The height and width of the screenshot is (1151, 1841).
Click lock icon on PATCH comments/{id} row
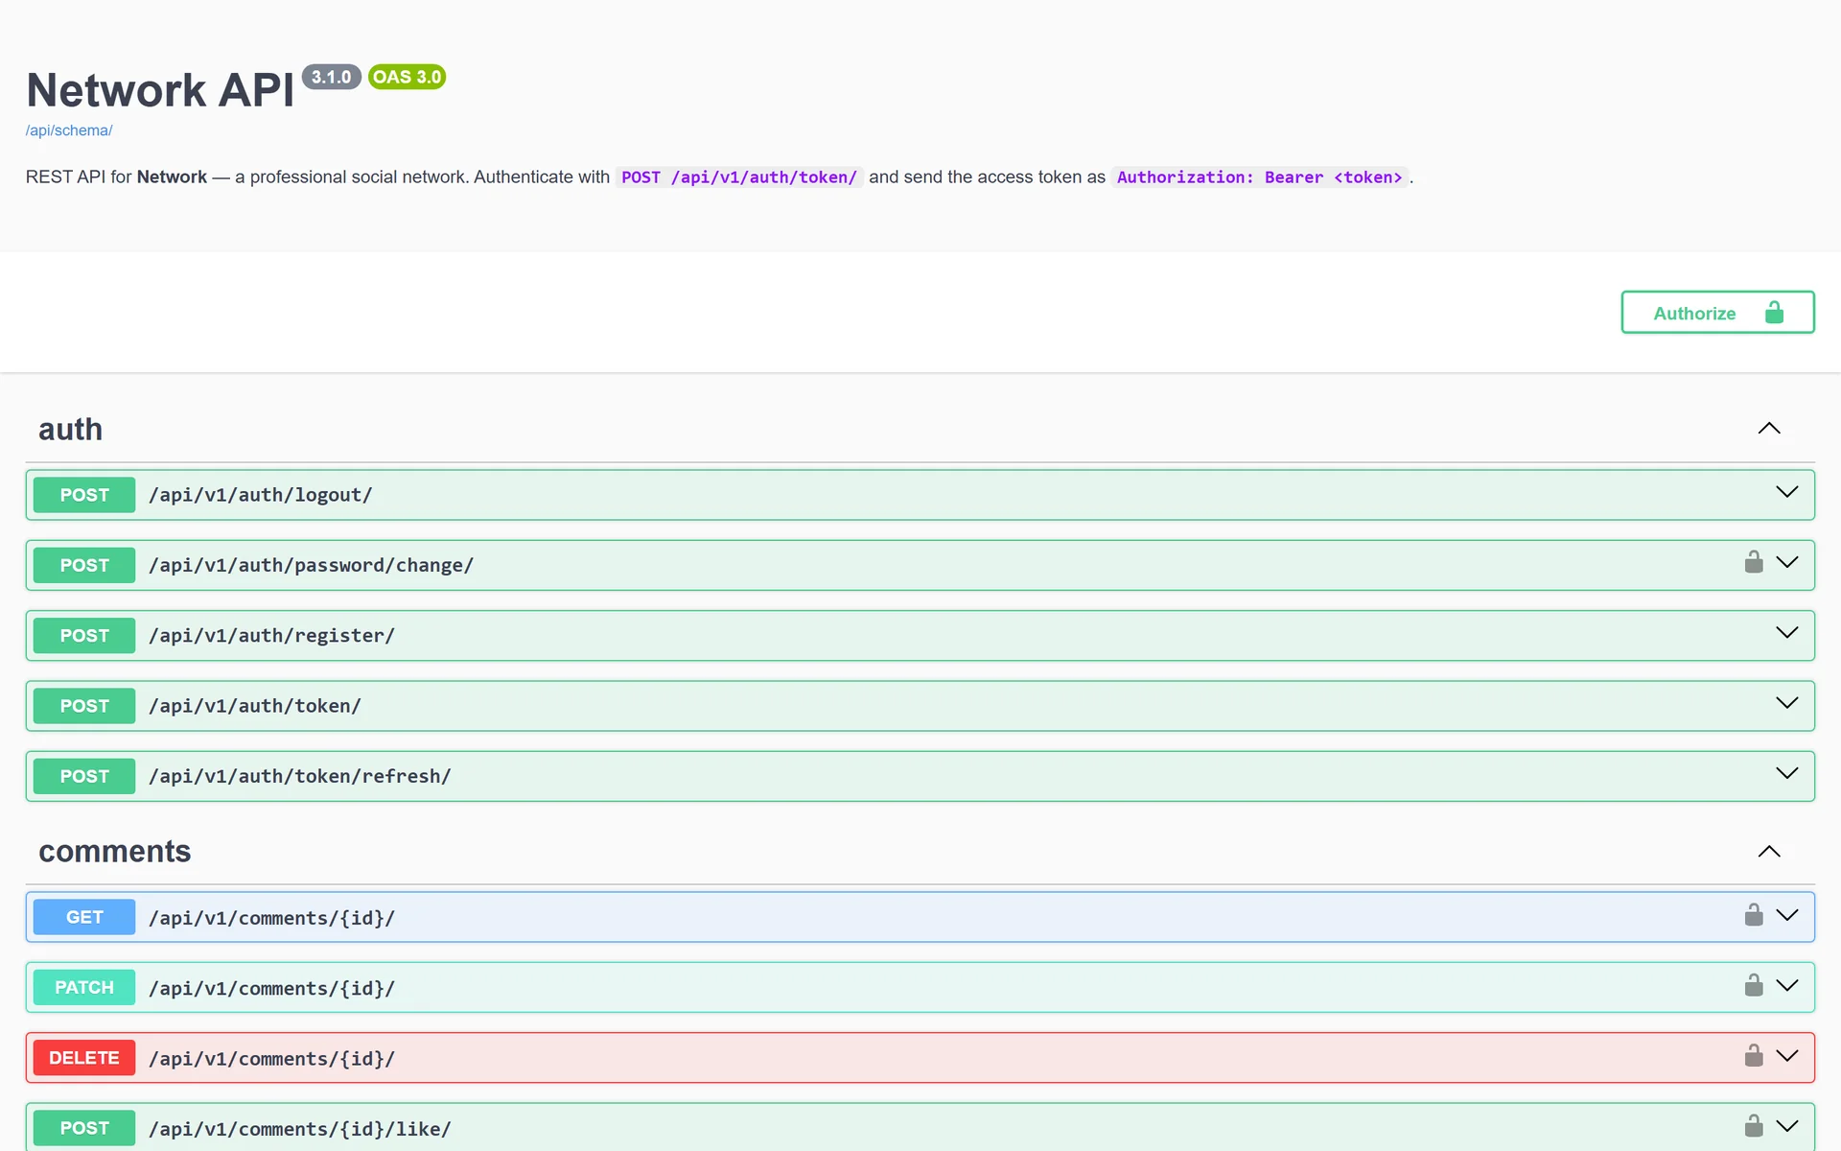1754,985
